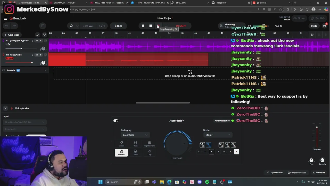Viewport: 330px width, 186px height.
Task: Toggle the metronome icon
Action: tap(72, 26)
